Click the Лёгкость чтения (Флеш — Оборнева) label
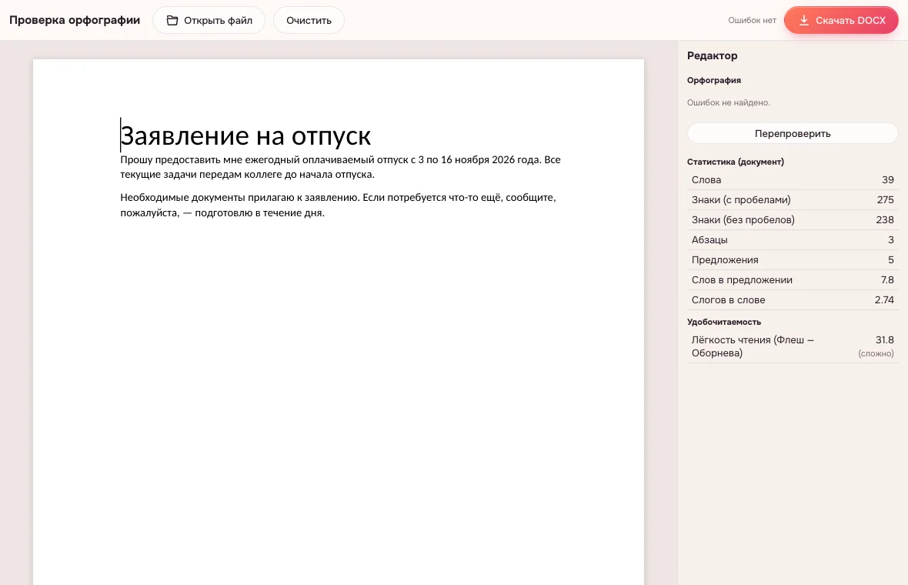This screenshot has height=585, width=908. pos(753,346)
